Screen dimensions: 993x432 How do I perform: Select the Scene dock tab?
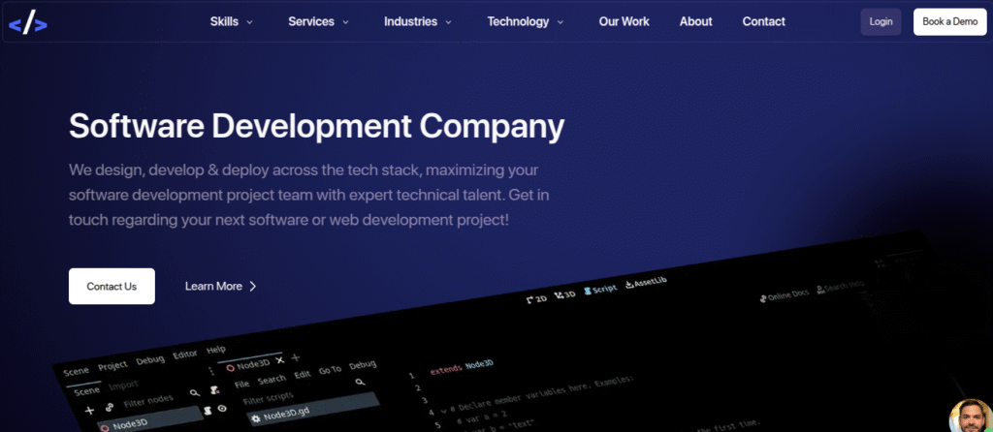pyautogui.click(x=86, y=391)
